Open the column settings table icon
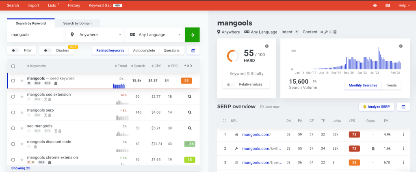 point(193,51)
